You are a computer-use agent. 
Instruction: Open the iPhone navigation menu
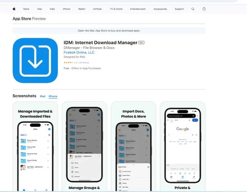pyautogui.click(x=66, y=9)
